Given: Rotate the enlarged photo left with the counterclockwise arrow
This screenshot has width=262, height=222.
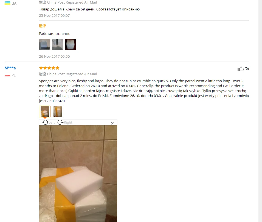Looking at the screenshot, I should (45, 123).
